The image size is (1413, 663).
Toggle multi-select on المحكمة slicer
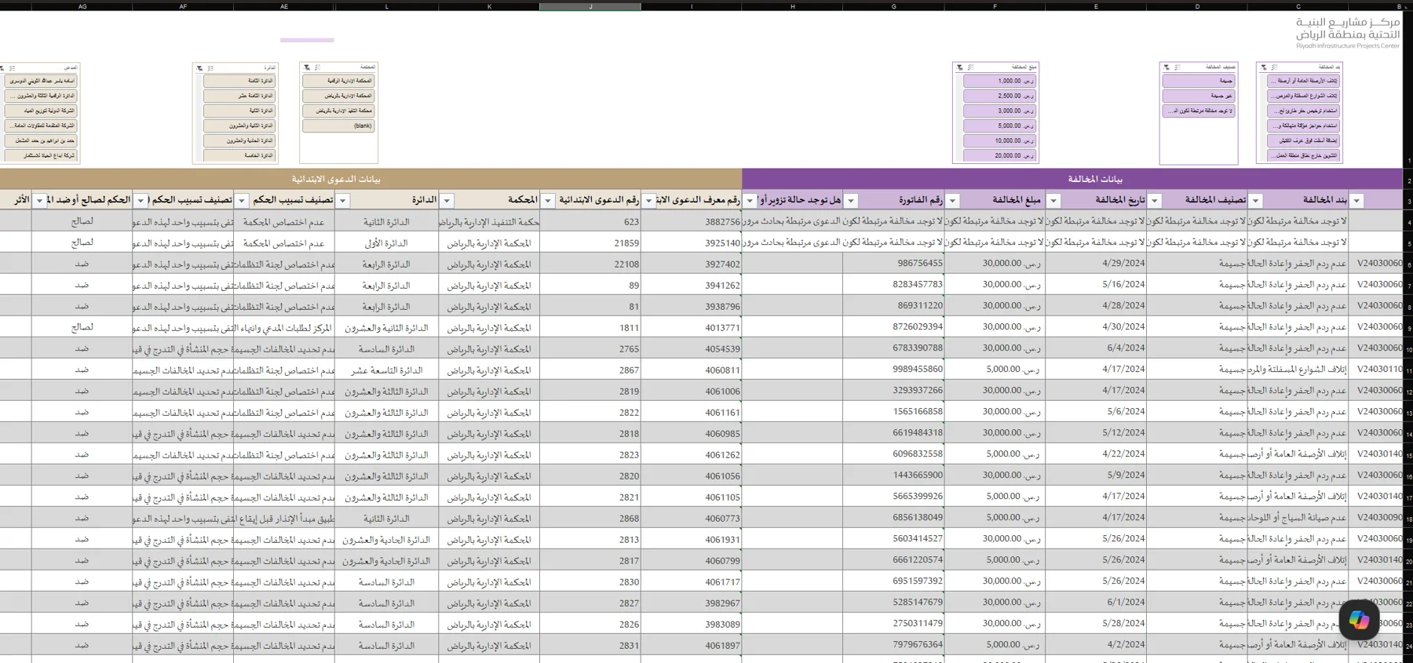coord(318,67)
